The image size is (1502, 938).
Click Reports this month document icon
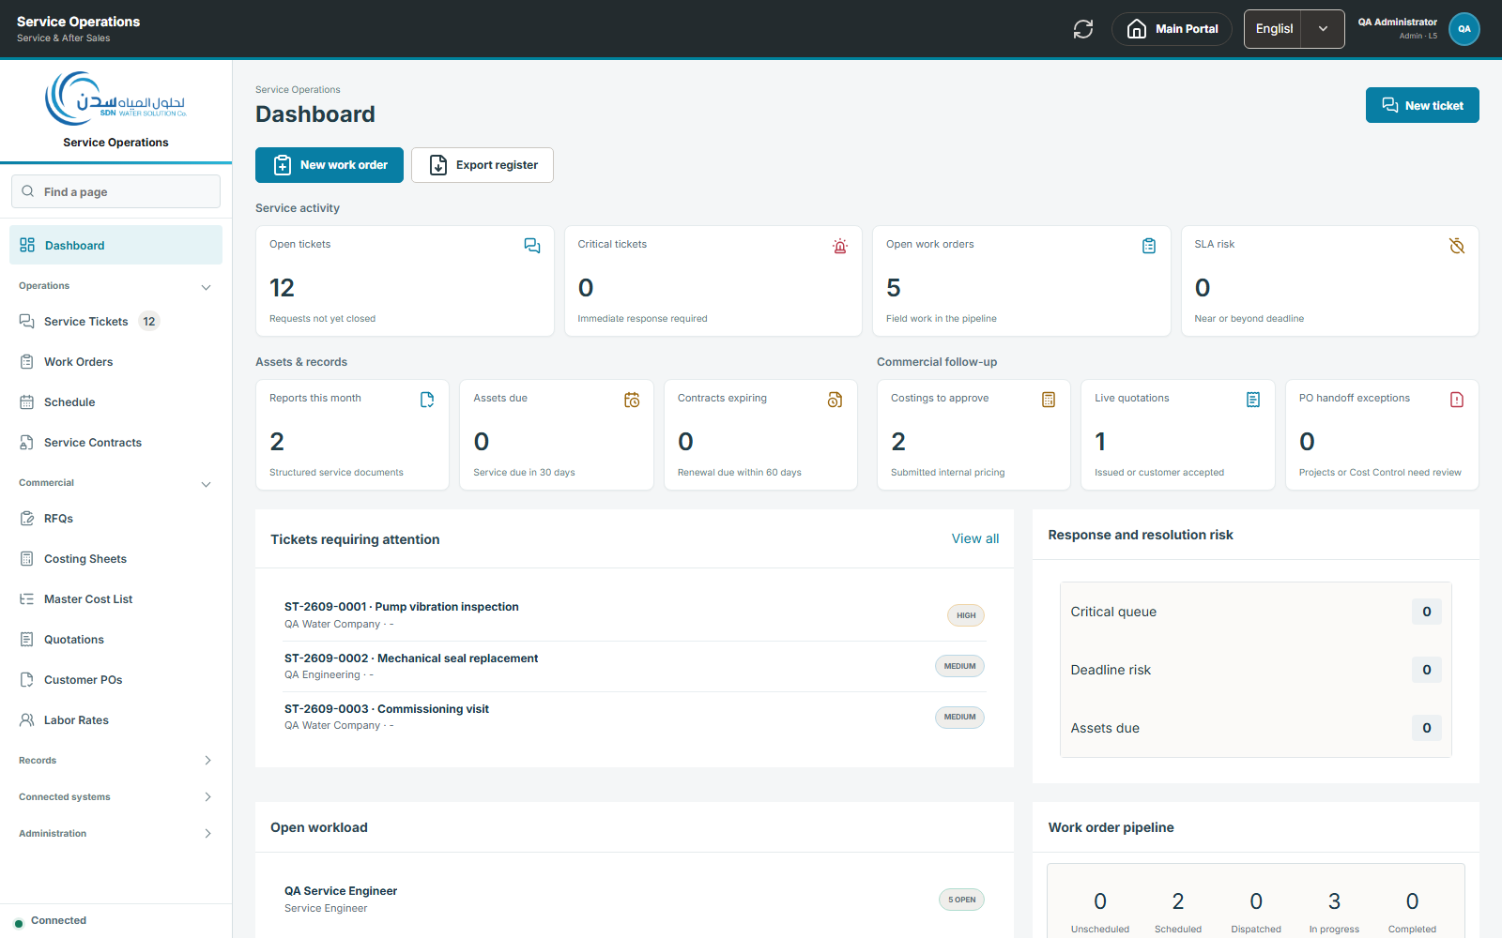427,400
